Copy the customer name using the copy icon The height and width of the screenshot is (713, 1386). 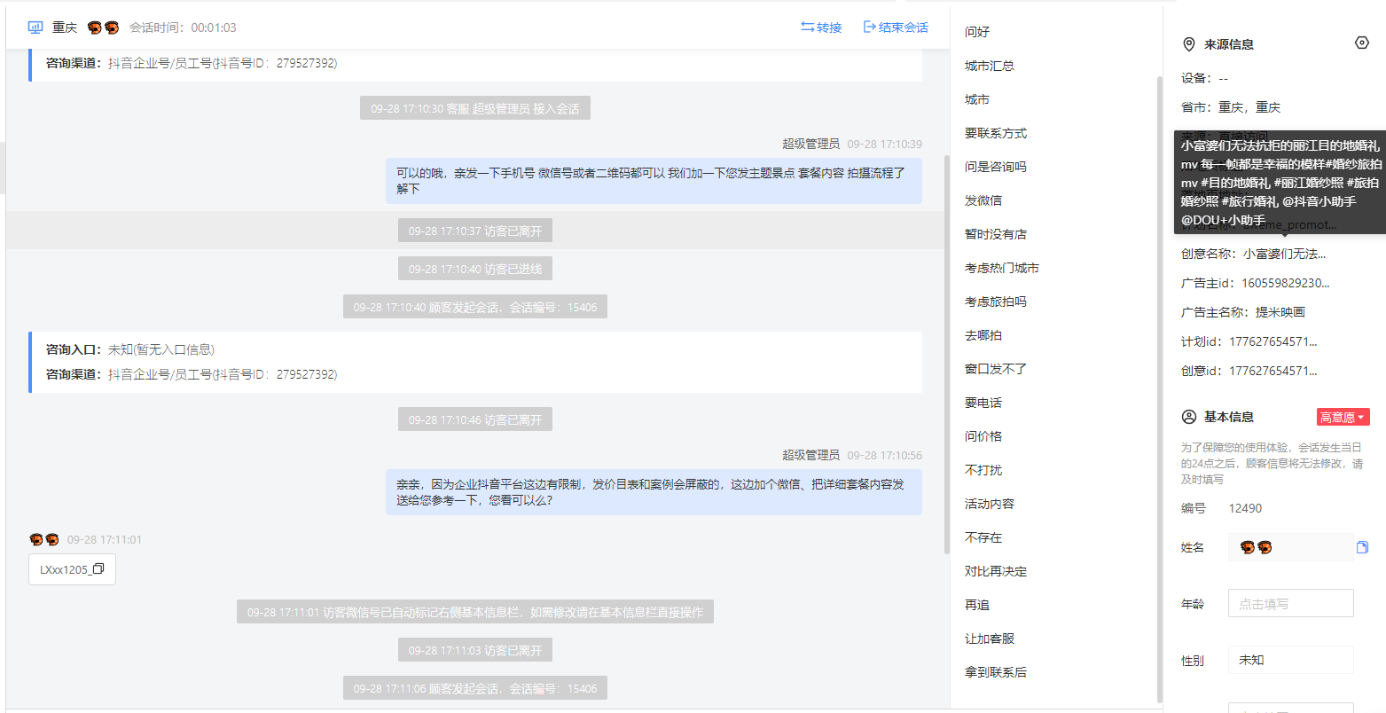click(1362, 547)
